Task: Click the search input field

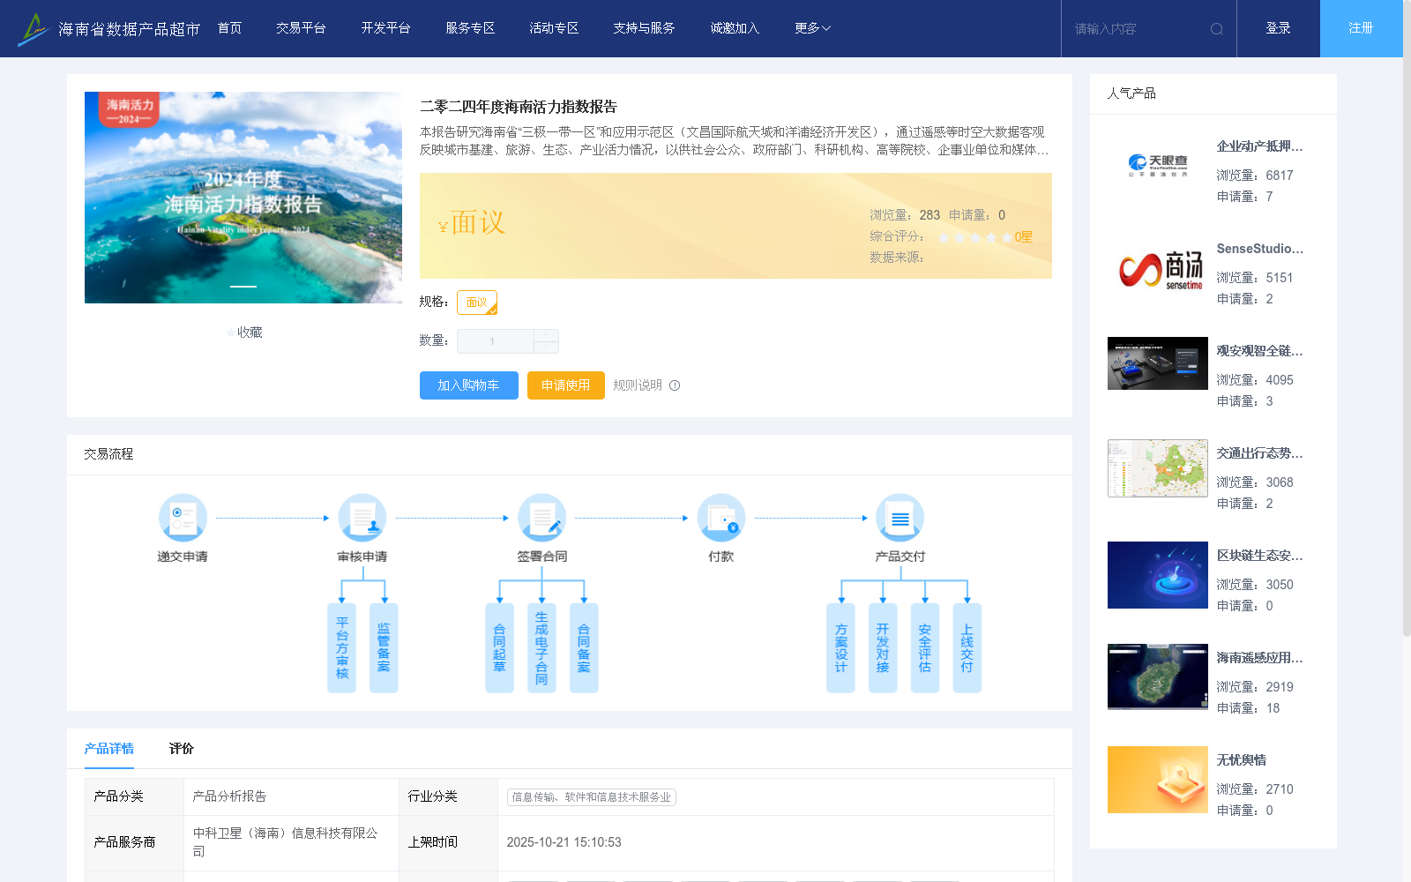Action: (1138, 29)
